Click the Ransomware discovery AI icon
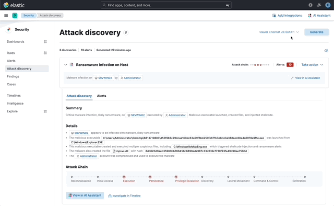 point(72,65)
